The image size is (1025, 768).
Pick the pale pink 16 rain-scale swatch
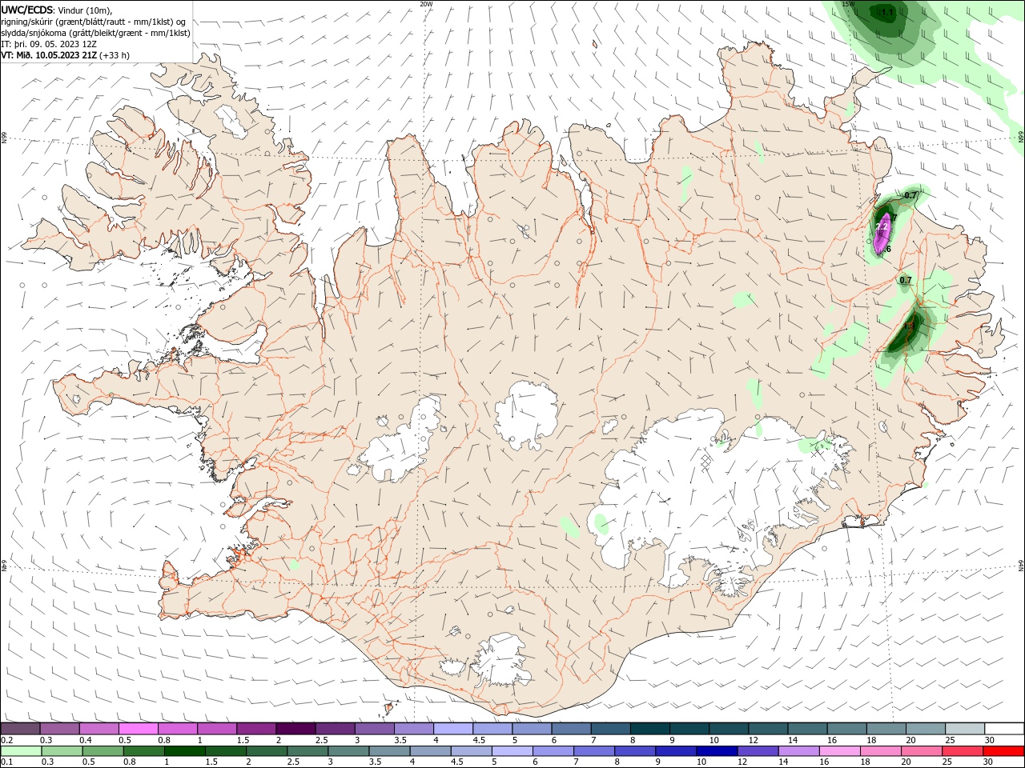pos(838,751)
